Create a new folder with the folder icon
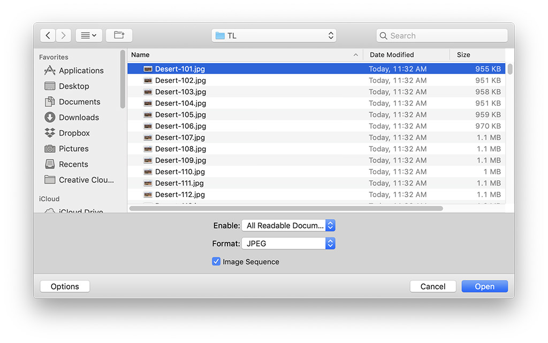This screenshot has width=548, height=343. click(119, 35)
